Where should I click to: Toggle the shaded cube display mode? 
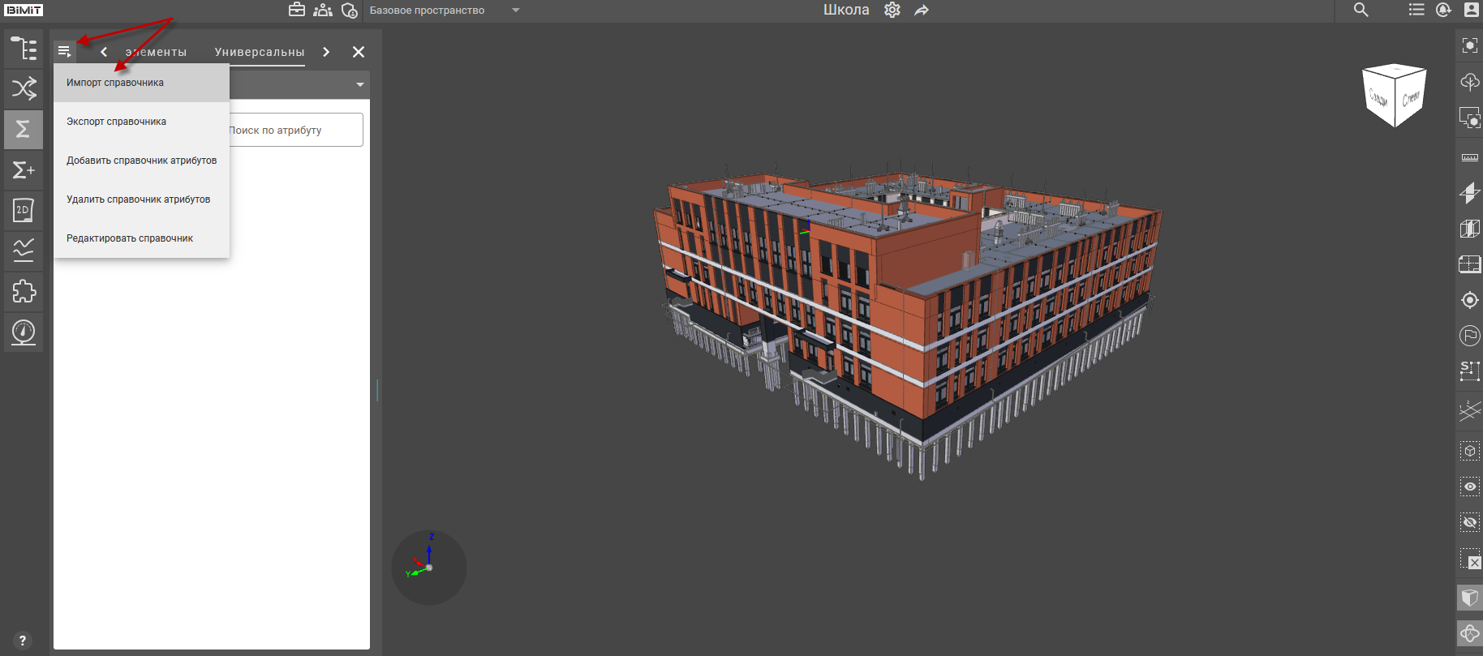pos(1470,598)
